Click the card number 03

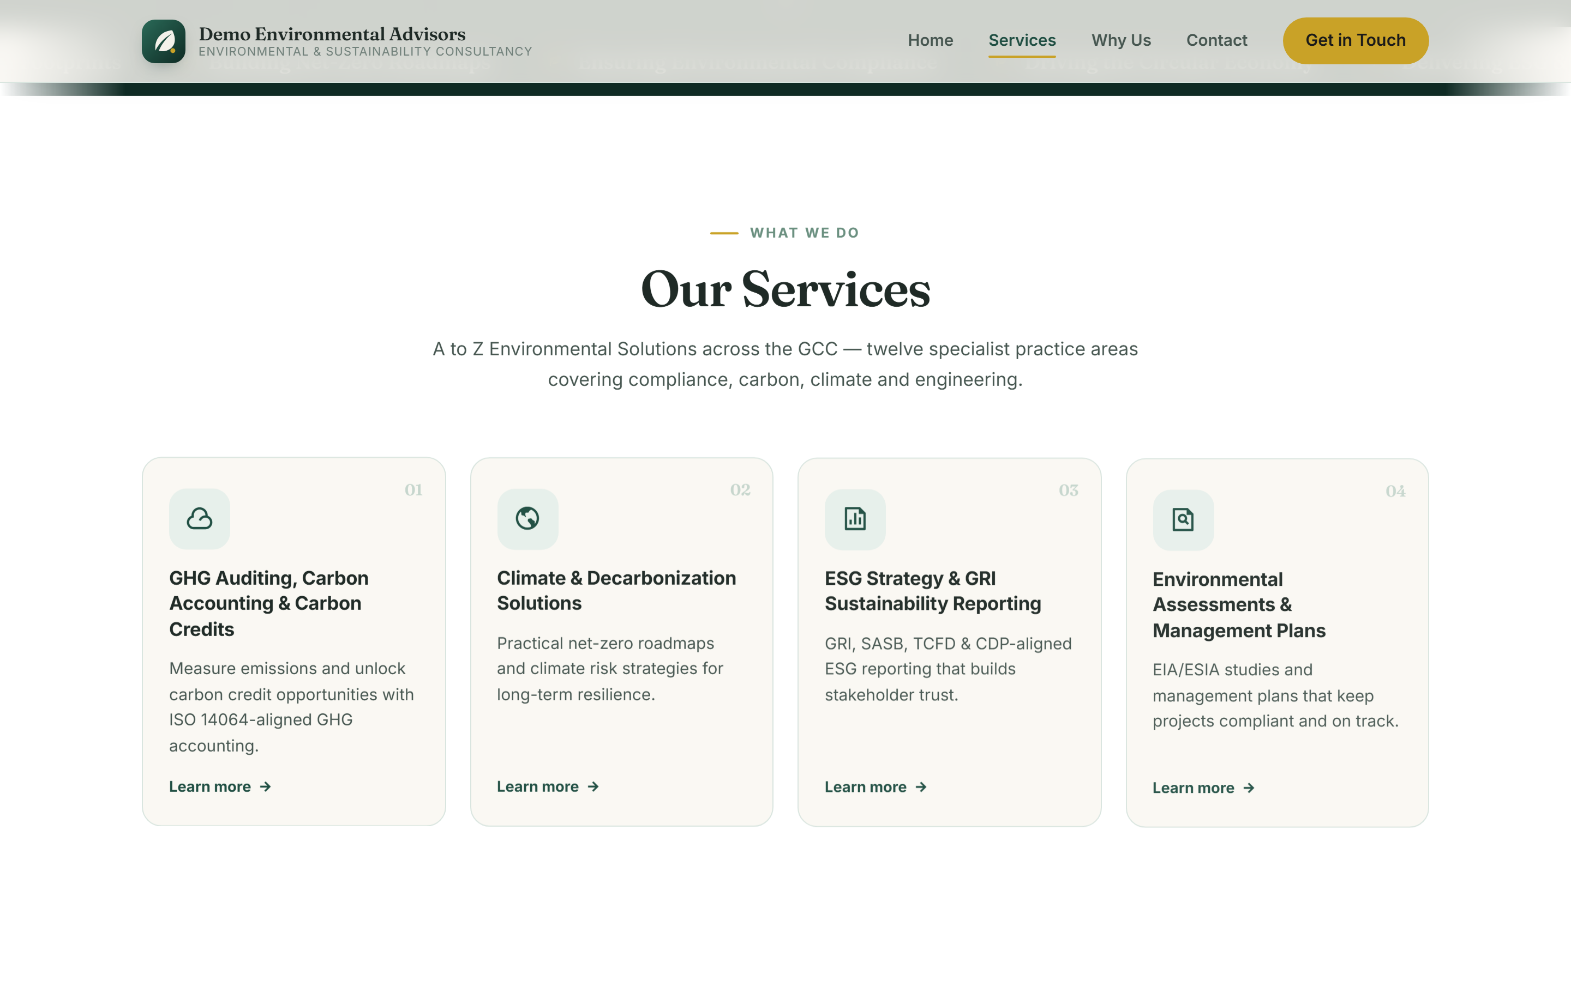(1069, 491)
